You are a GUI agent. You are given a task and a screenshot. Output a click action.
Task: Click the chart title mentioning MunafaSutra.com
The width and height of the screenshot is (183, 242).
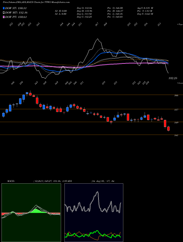[x=36, y=2]
